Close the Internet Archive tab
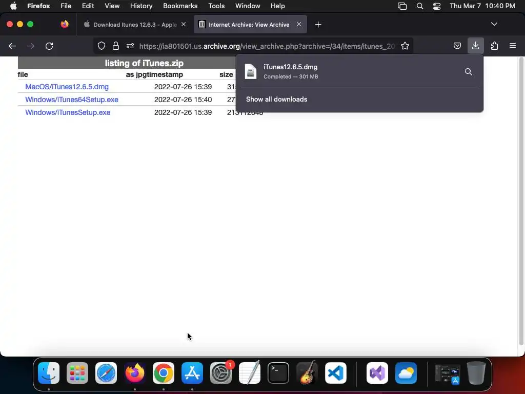 pos(299,24)
